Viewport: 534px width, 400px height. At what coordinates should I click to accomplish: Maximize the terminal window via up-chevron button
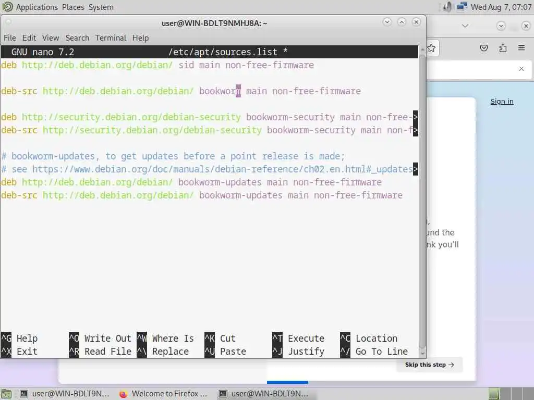point(402,22)
